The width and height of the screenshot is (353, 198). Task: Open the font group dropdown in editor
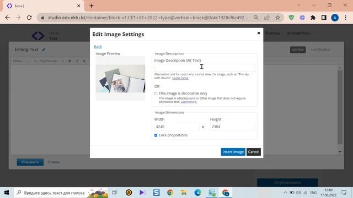point(52,61)
